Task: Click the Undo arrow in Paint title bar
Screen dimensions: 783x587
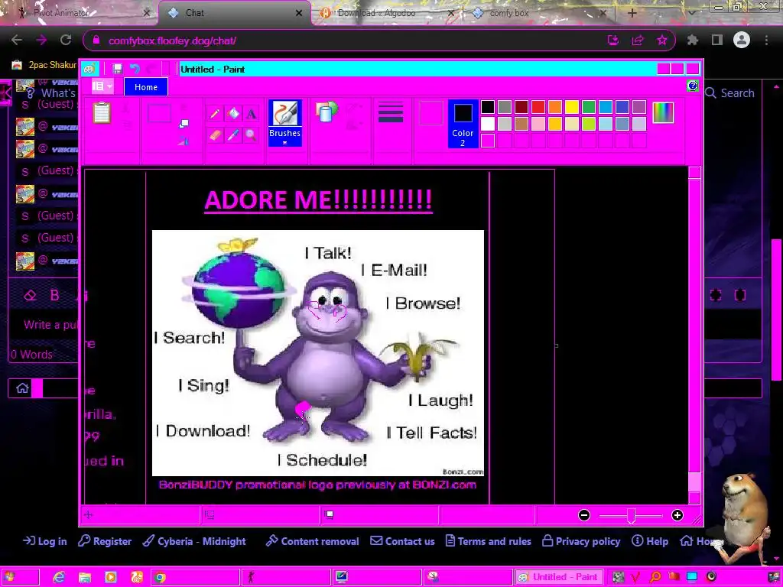Action: click(x=135, y=69)
